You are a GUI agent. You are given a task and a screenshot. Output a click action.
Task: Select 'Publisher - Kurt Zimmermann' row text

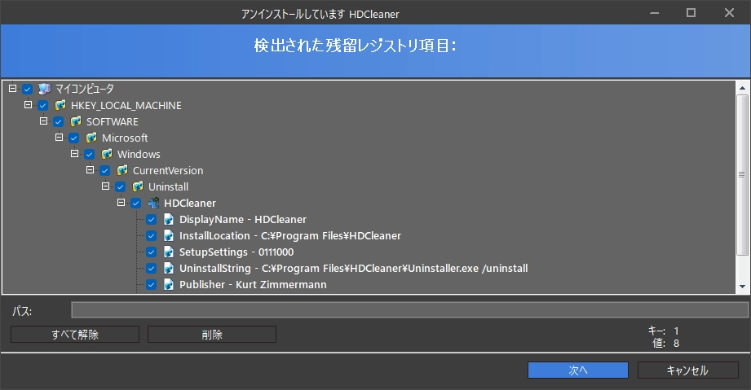pos(253,284)
